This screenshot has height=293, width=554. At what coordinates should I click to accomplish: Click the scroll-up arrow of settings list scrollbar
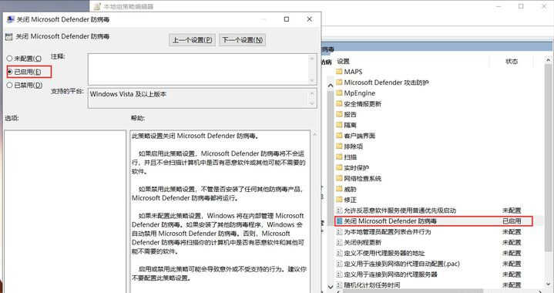tap(548, 60)
